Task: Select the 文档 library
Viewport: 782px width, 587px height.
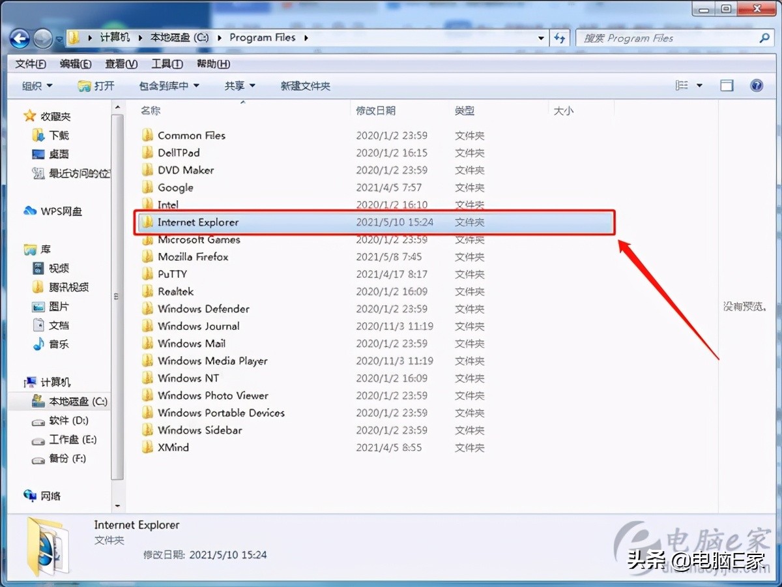Action: point(51,325)
